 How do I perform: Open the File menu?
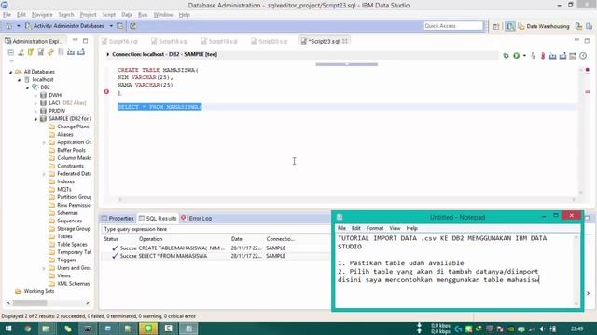click(7, 15)
